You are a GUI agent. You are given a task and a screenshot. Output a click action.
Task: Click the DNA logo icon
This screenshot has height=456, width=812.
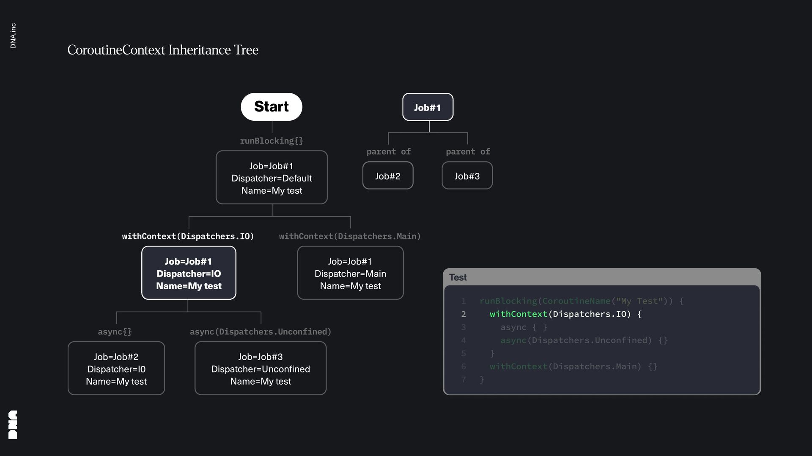[x=13, y=424]
